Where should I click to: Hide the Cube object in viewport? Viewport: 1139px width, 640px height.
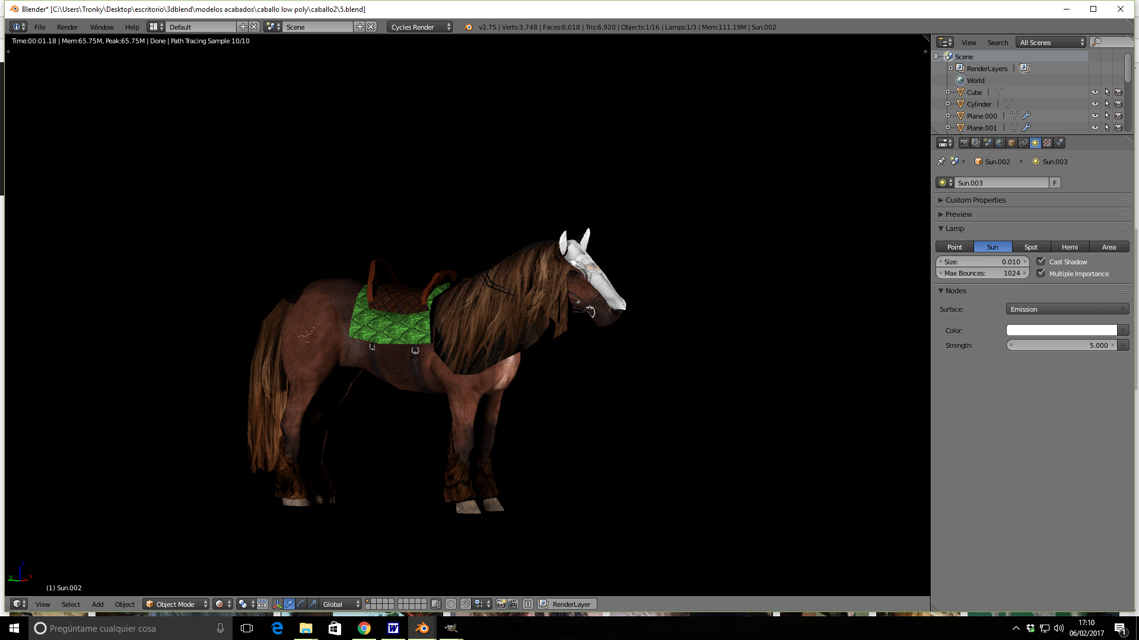click(1095, 92)
